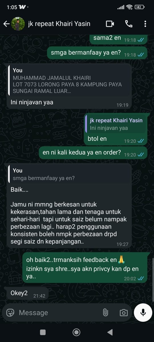
Task: Tap Android home navigation button
Action: pos(76,332)
